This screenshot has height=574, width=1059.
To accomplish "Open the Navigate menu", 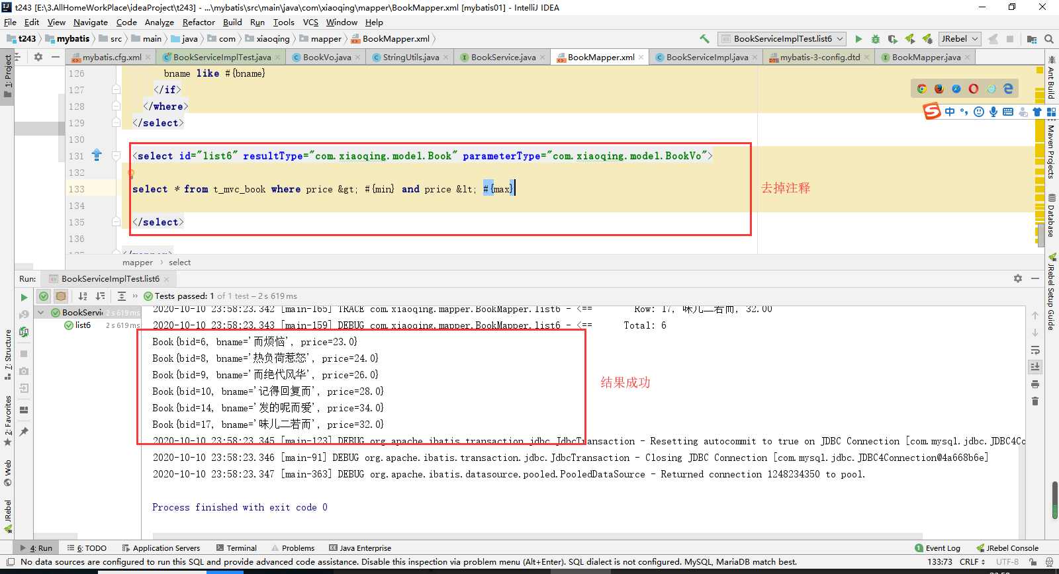I will [91, 22].
